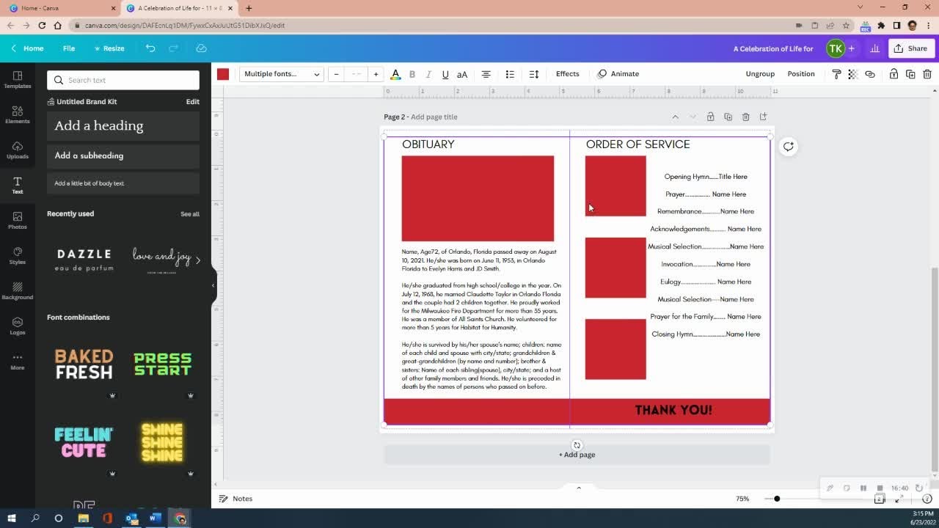The width and height of the screenshot is (939, 528).
Task: Open the Uploads panel in sidebar
Action: coord(18,150)
